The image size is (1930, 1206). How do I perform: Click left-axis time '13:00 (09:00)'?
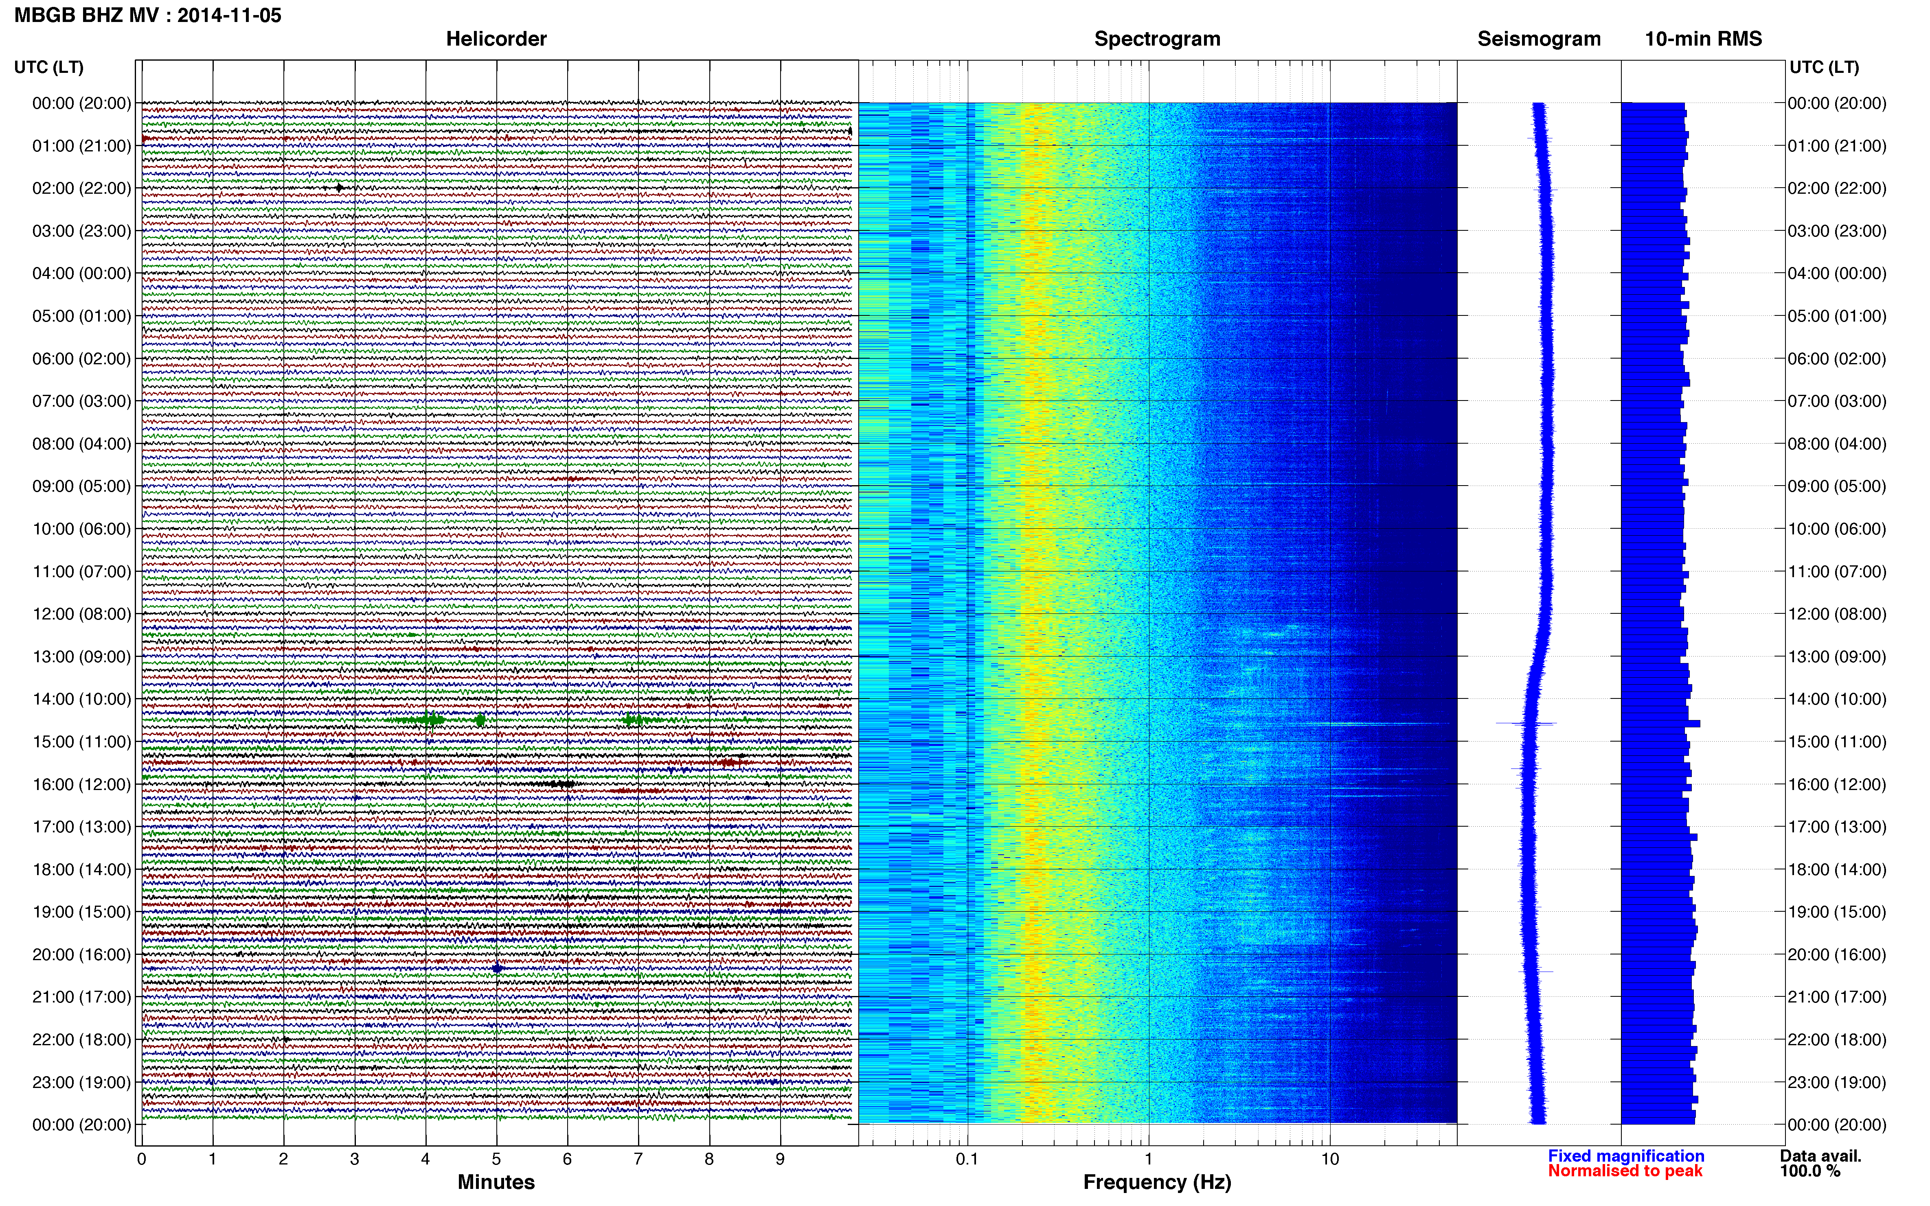[x=81, y=657]
